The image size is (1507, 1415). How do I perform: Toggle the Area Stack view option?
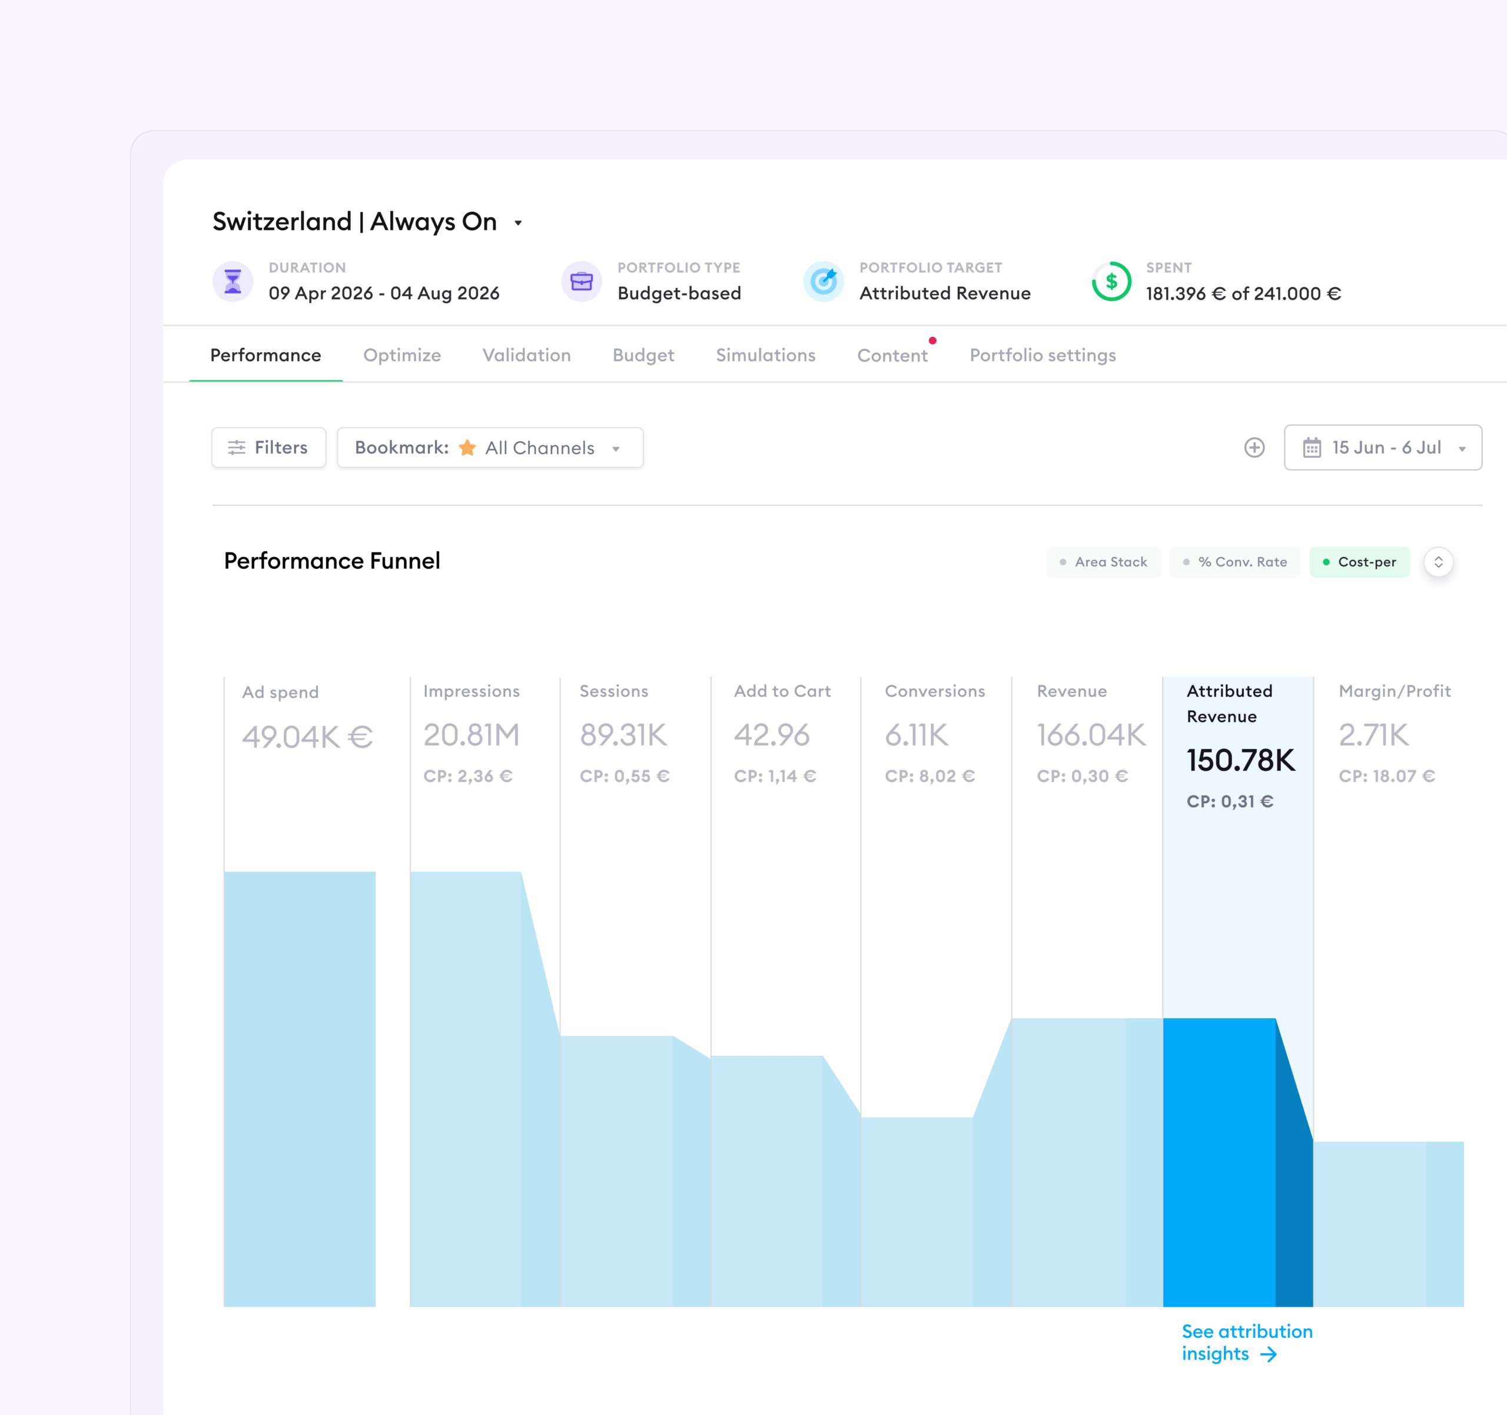point(1104,562)
